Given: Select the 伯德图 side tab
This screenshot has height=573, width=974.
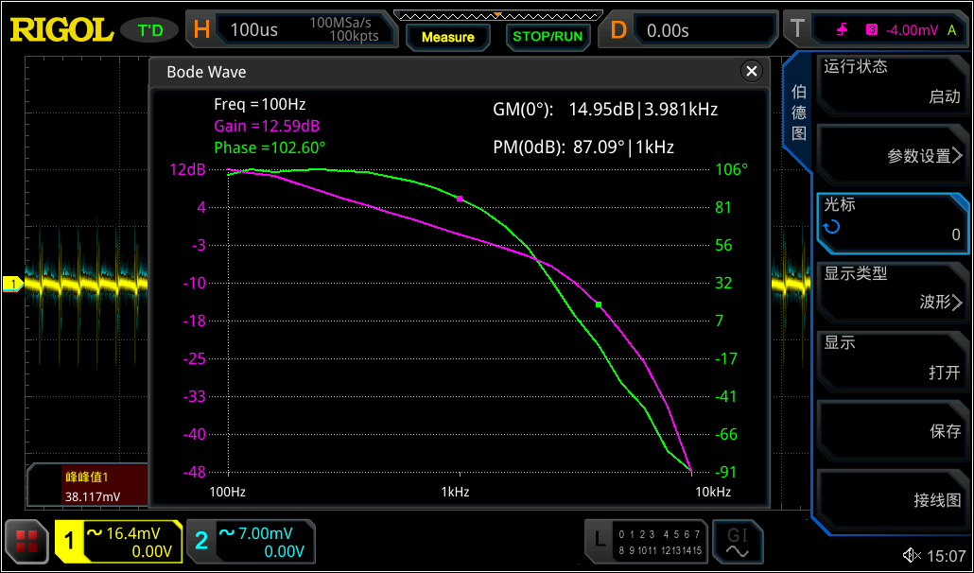Looking at the screenshot, I should [798, 113].
